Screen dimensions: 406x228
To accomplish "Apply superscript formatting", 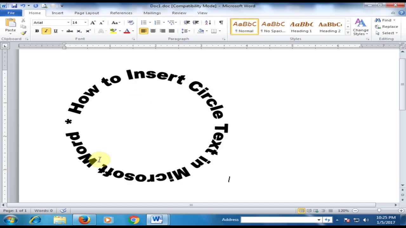I will [x=88, y=31].
